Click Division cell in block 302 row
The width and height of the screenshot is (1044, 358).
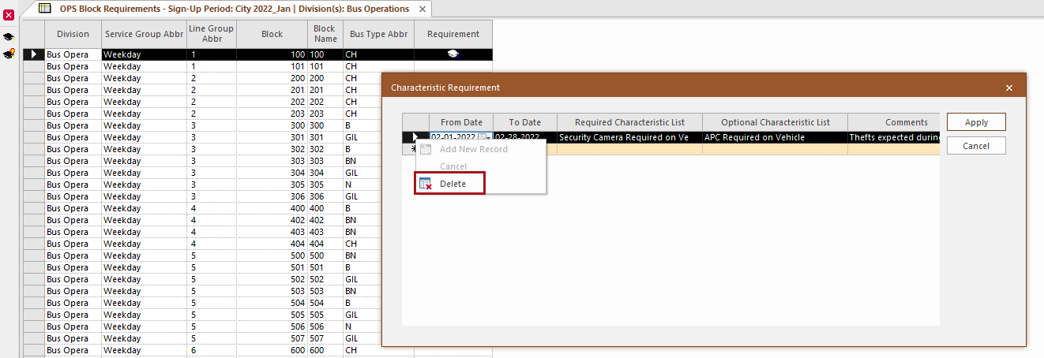coord(73,149)
